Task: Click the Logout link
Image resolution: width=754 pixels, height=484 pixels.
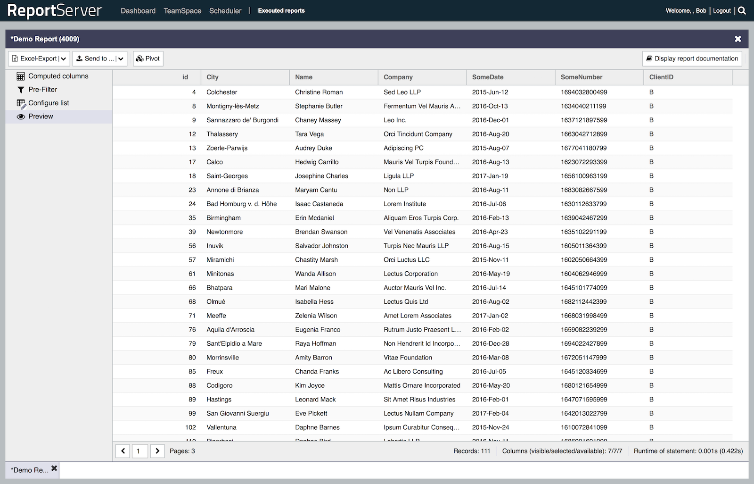Action: pos(722,10)
